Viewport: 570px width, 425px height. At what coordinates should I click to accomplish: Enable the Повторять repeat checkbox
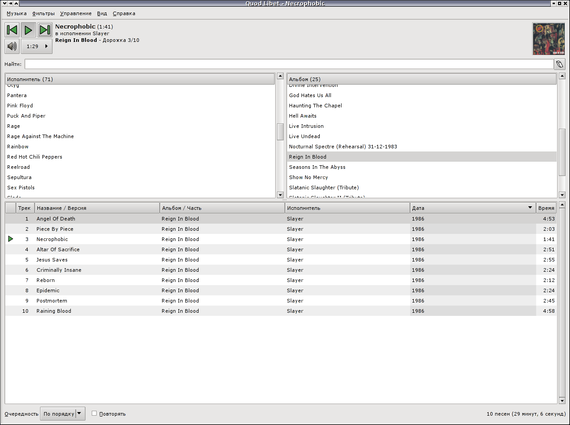pyautogui.click(x=94, y=413)
